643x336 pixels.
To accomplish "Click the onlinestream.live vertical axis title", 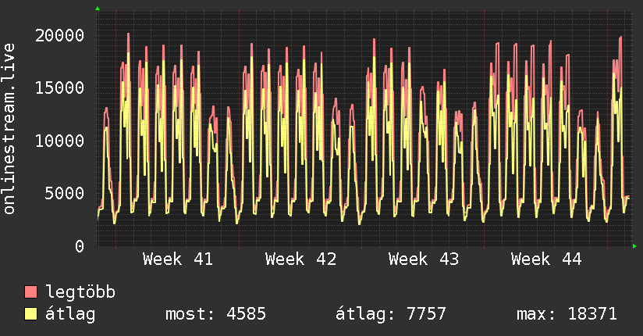I will (x=9, y=129).
